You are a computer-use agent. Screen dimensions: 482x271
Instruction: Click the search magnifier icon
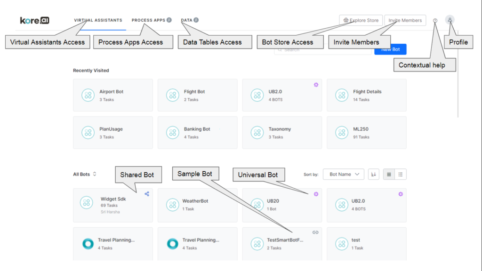280,49
